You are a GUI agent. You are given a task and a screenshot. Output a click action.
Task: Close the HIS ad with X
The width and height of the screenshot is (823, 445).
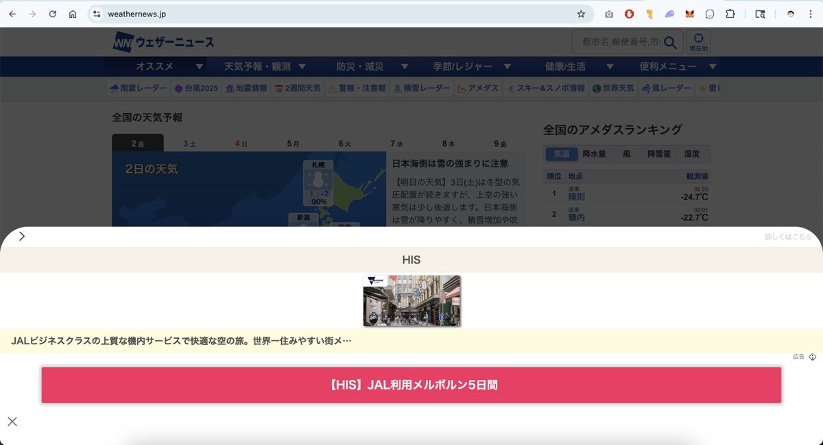click(12, 421)
